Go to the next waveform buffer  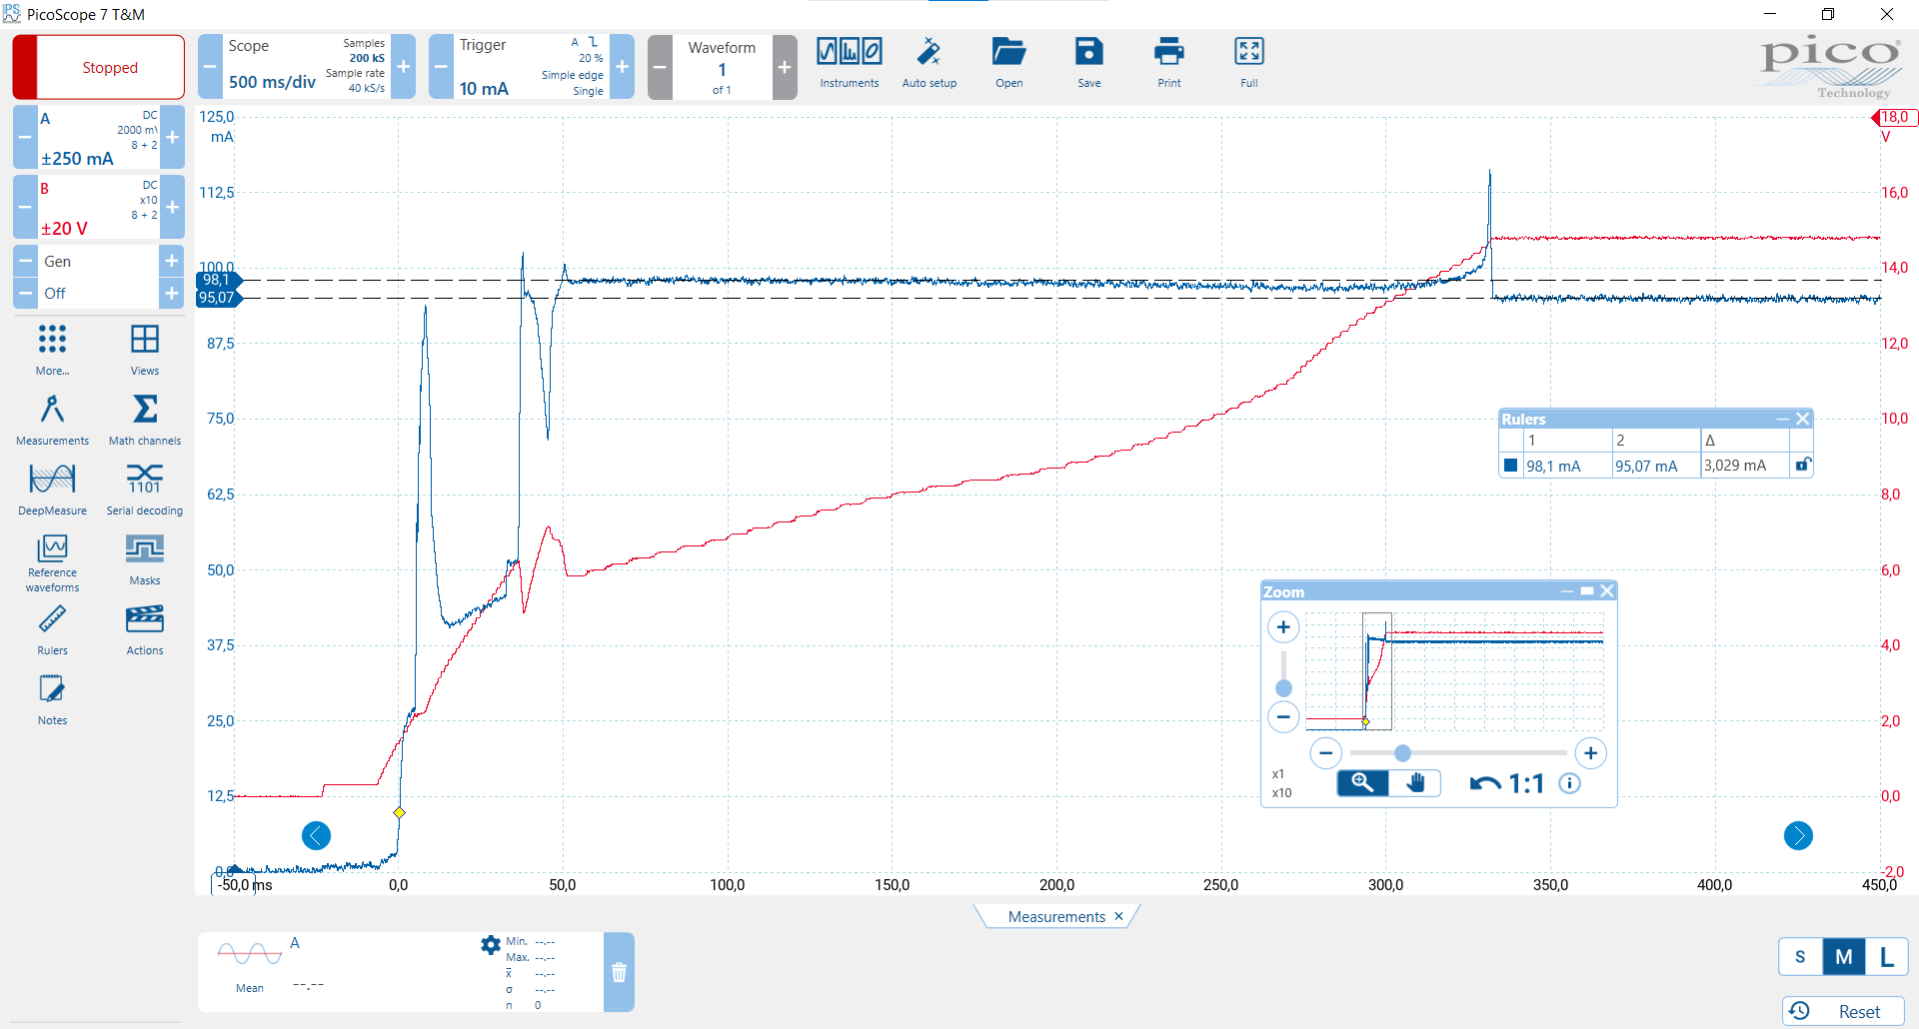[785, 67]
